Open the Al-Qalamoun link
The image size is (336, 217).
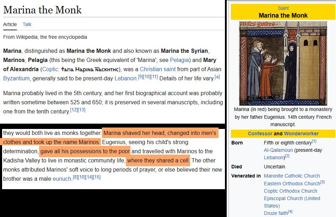[278, 150]
